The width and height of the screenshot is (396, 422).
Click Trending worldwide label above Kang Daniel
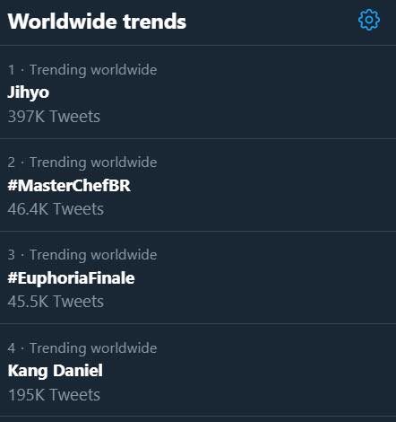coord(93,348)
